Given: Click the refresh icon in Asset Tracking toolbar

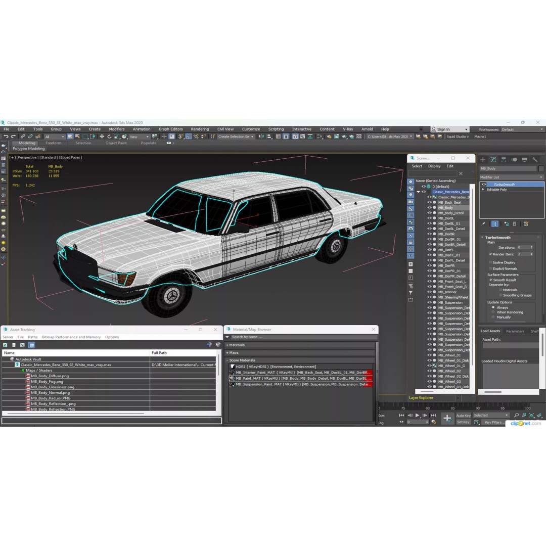Looking at the screenshot, I should pyautogui.click(x=5, y=345).
